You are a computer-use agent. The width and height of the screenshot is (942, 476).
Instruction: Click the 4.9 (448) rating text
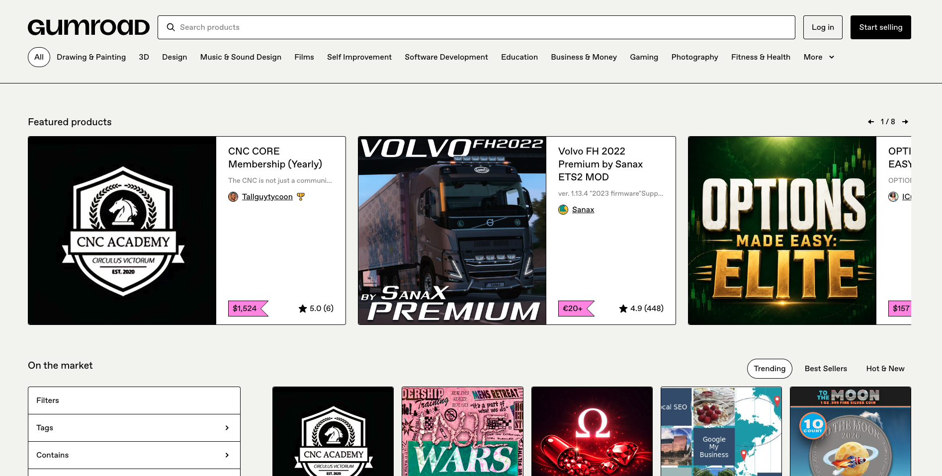click(647, 309)
